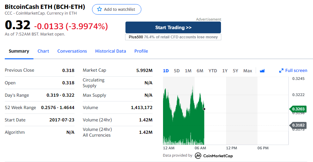Click the Start Trading advertisement button
The image size is (313, 162).
pos(173,28)
